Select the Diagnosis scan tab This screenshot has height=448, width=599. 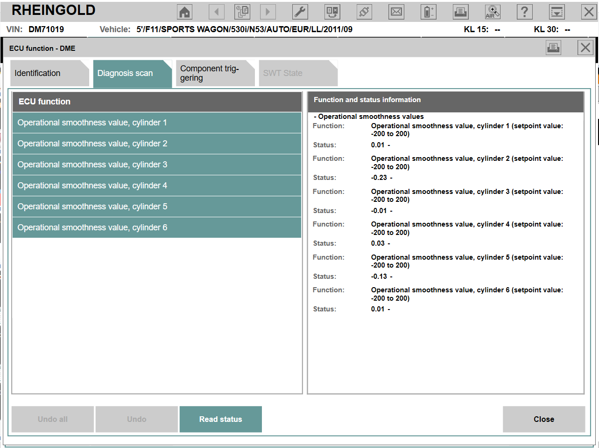(x=133, y=73)
